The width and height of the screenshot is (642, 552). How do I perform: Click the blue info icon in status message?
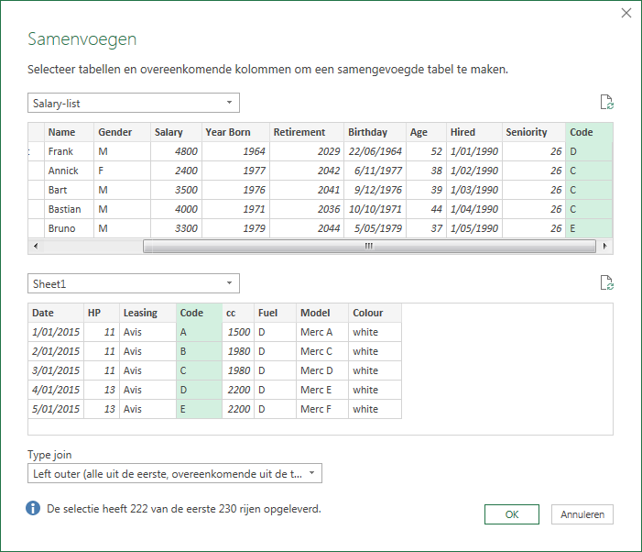tap(33, 508)
